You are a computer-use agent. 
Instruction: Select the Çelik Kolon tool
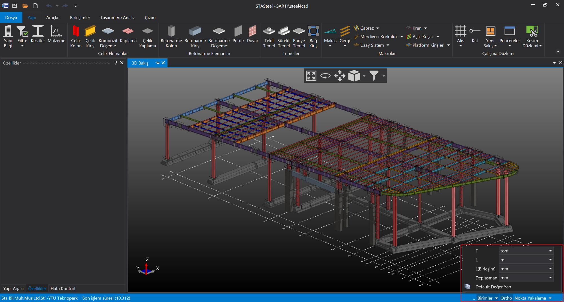tap(76, 36)
